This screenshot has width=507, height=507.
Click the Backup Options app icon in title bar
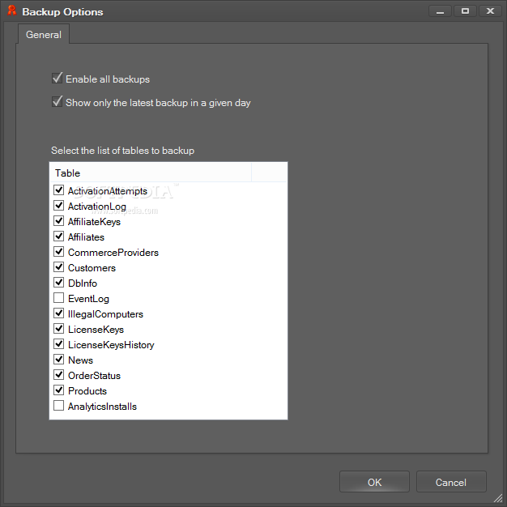point(11,11)
